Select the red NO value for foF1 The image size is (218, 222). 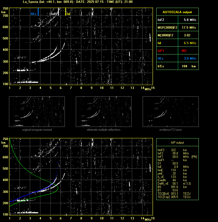tap(184, 51)
